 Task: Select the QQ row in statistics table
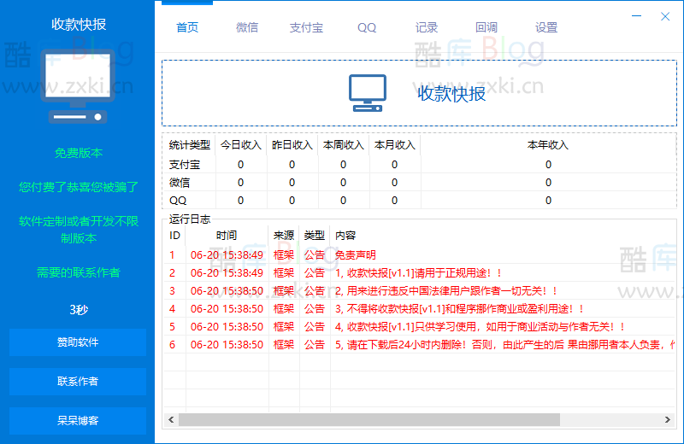coord(419,200)
